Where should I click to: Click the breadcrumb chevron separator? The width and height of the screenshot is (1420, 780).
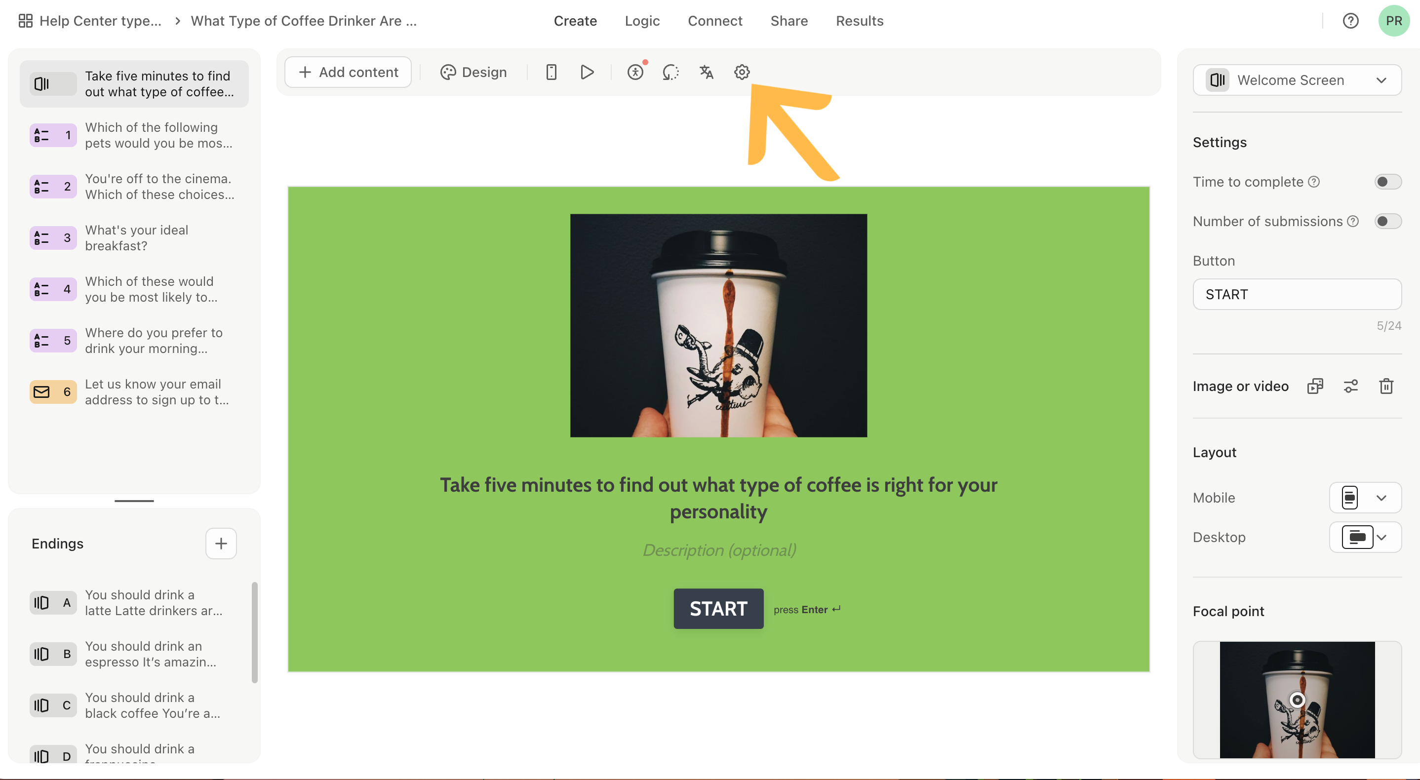click(178, 21)
